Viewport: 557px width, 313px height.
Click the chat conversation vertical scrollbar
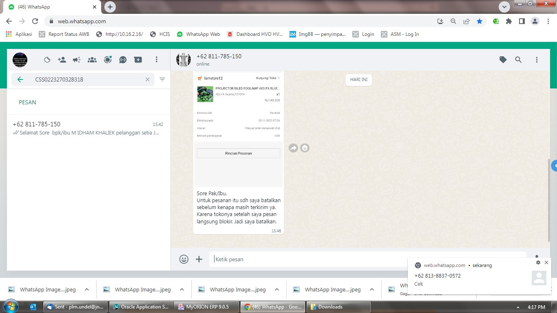pos(548,200)
